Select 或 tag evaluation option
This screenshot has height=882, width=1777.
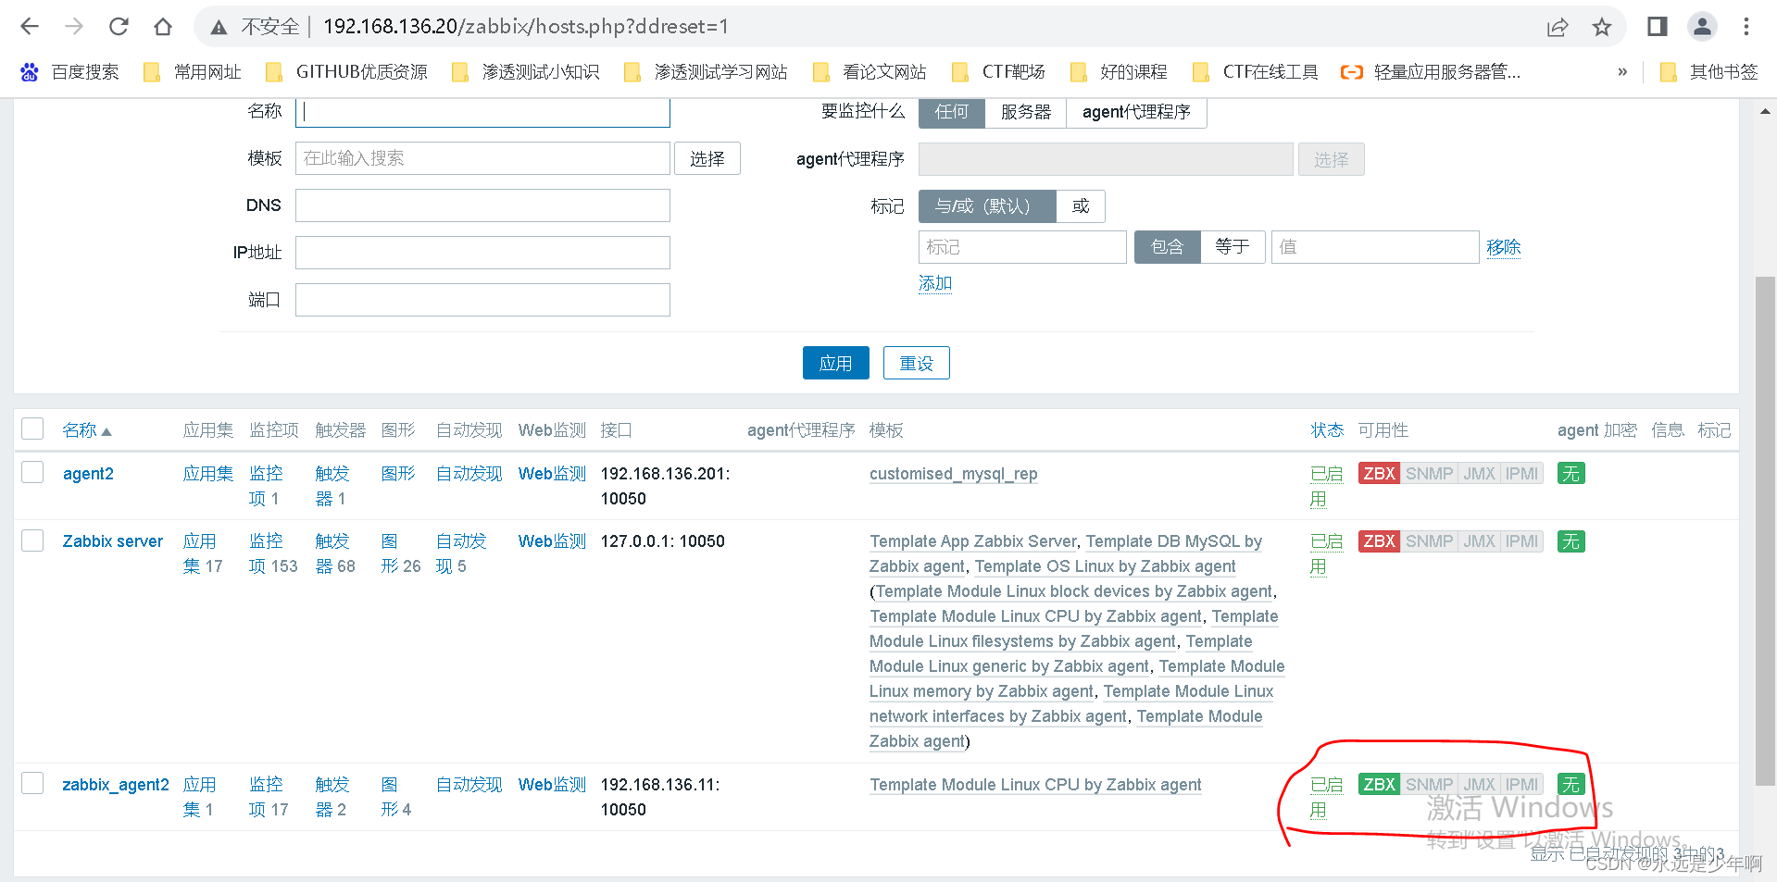(1081, 205)
